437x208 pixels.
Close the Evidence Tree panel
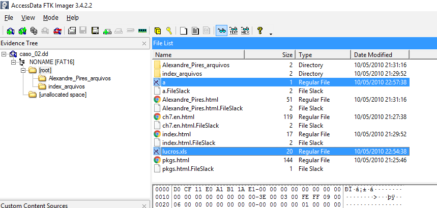click(144, 43)
